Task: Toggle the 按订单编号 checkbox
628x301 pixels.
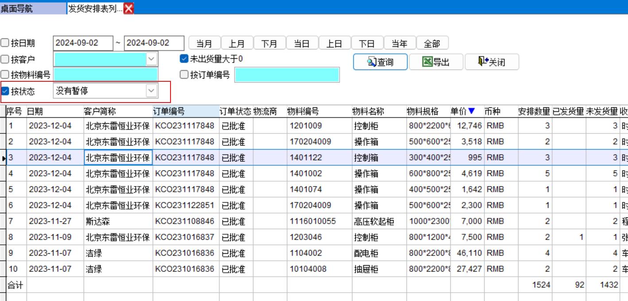Action: [184, 75]
